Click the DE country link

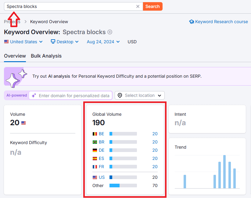click(102, 150)
